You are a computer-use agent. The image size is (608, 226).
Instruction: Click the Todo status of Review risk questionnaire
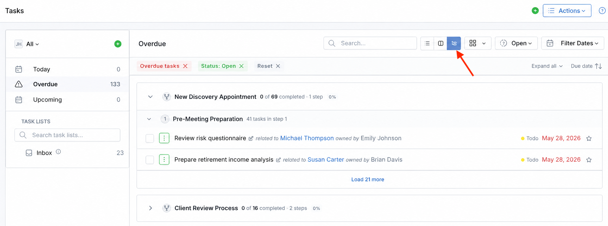530,138
